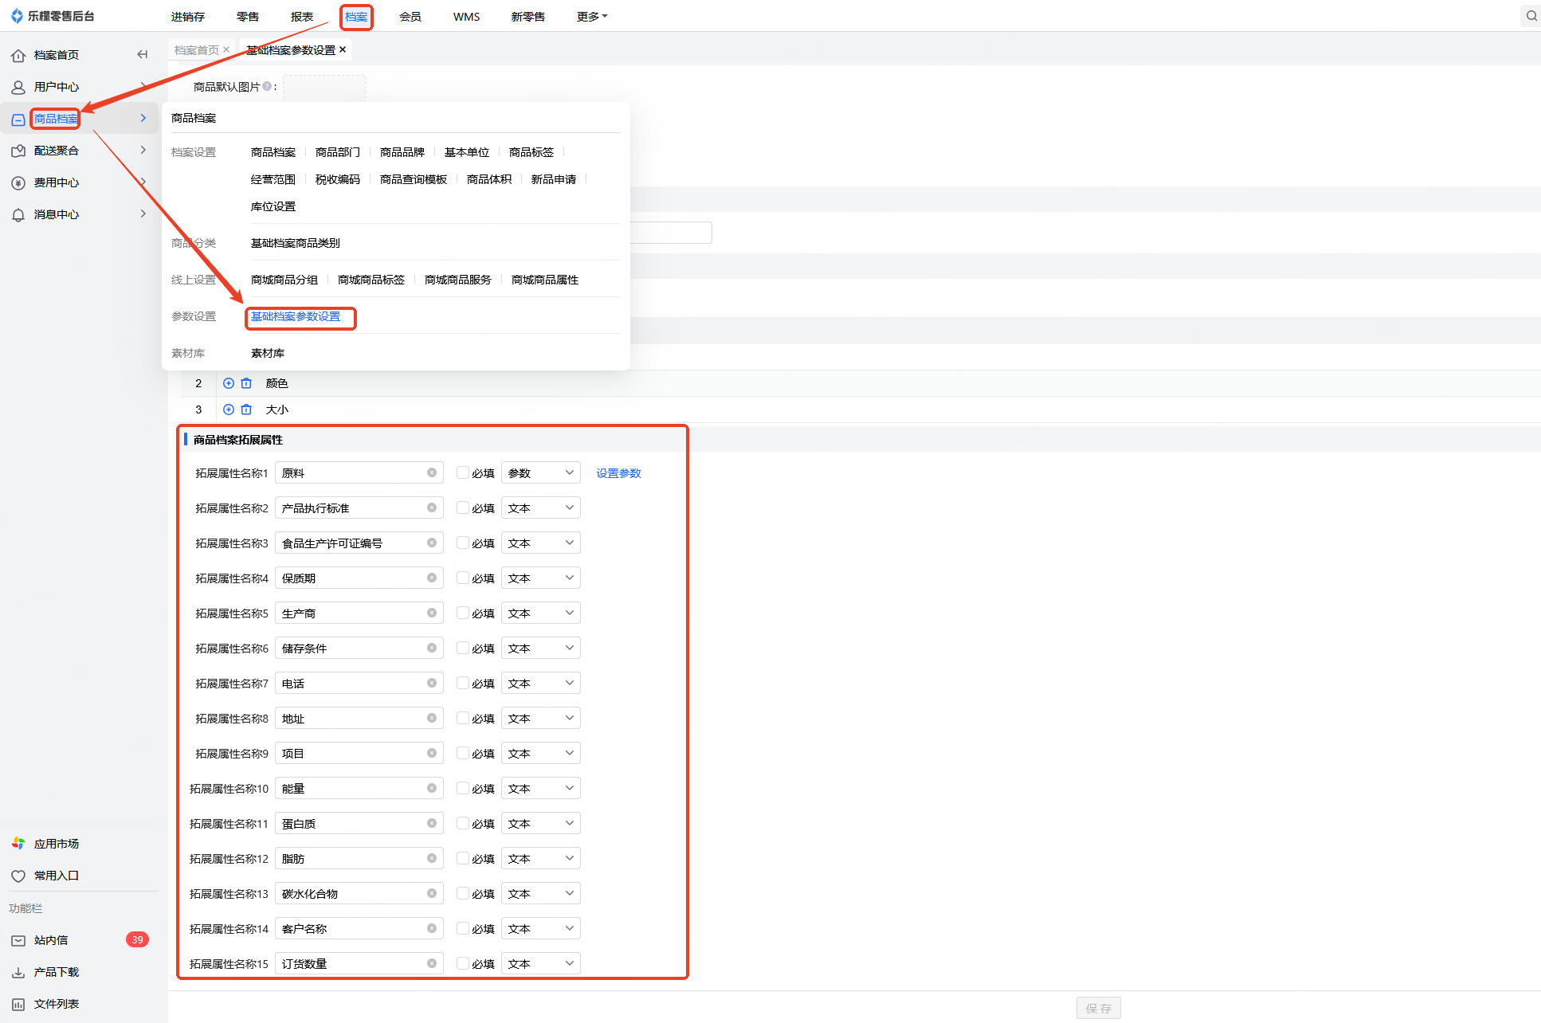1541x1023 pixels.
Task: Switch to the 档案首页 tab
Action: click(x=196, y=49)
